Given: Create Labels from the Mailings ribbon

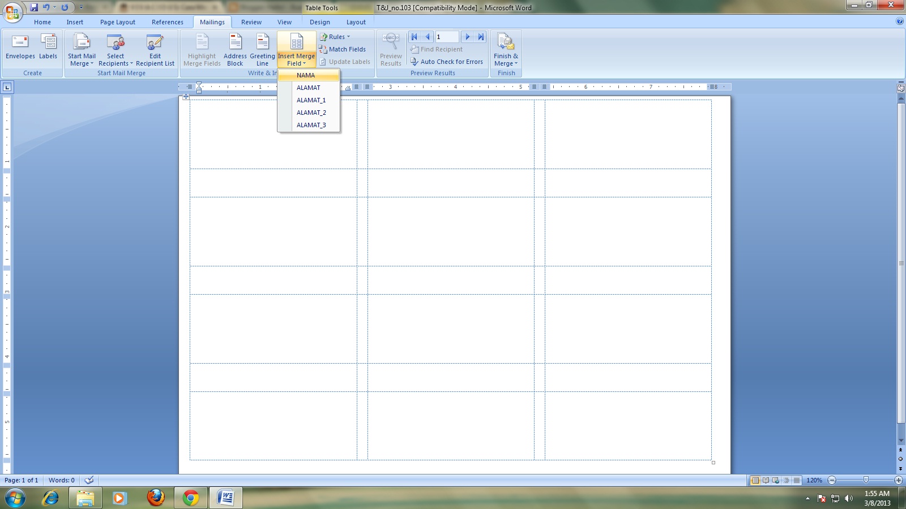Looking at the screenshot, I should (x=48, y=46).
